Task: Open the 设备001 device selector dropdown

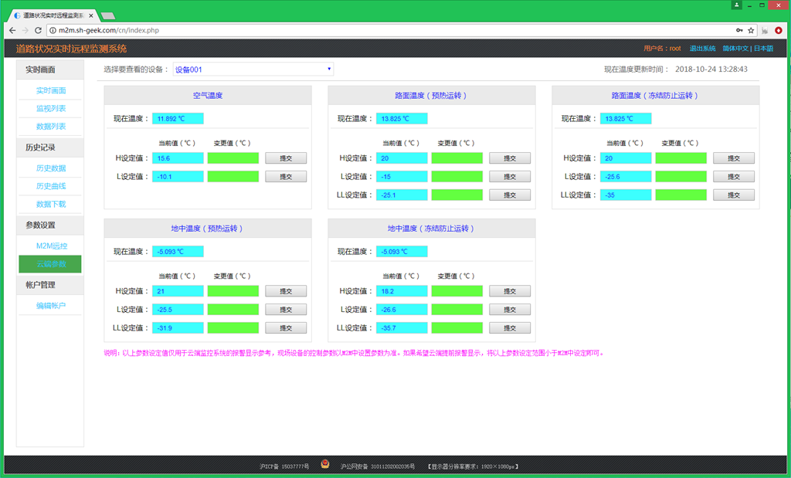Action: [x=253, y=69]
